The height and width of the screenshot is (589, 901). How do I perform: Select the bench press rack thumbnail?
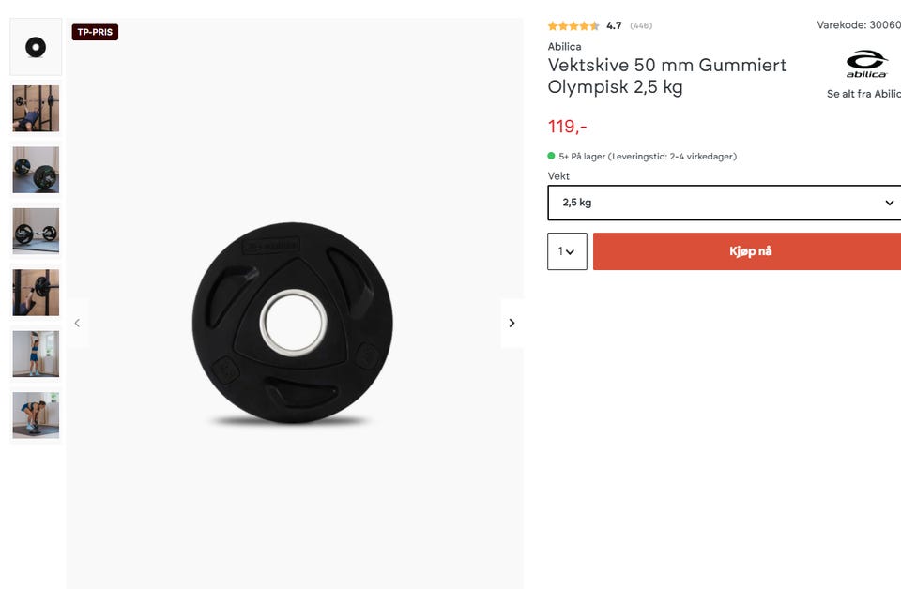pos(36,109)
